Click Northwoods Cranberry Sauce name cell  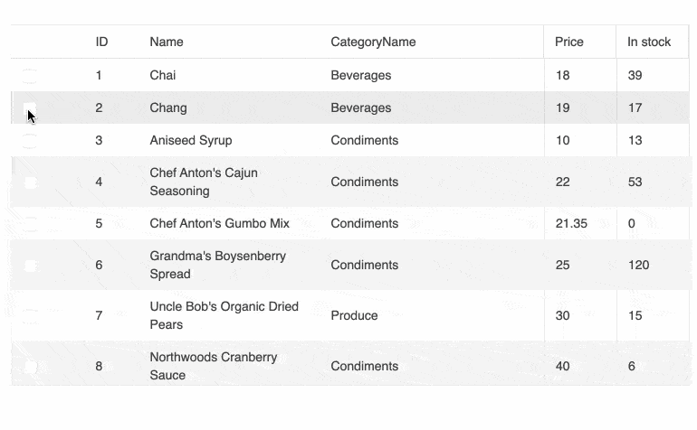coord(214,366)
